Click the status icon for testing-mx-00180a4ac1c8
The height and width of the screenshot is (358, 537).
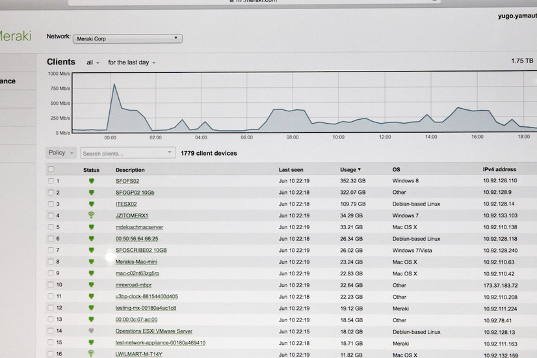91,308
